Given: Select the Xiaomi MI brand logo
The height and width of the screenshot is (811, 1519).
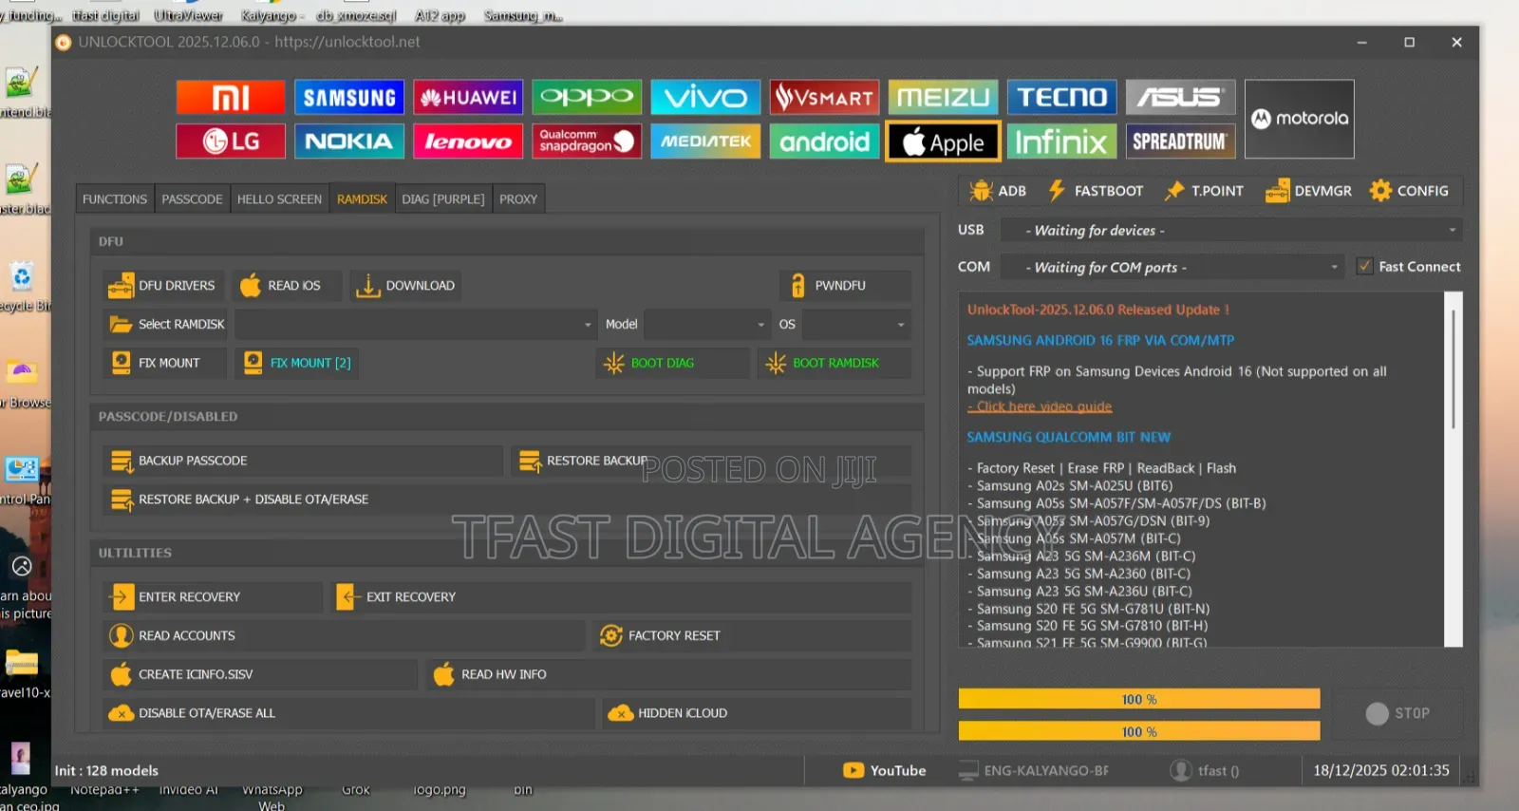Looking at the screenshot, I should point(231,97).
